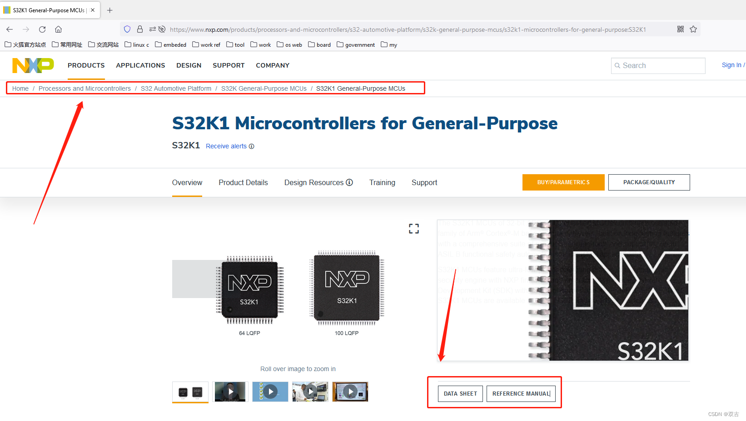The image size is (746, 421).
Task: Open the os web bookmark folder
Action: tap(289, 44)
